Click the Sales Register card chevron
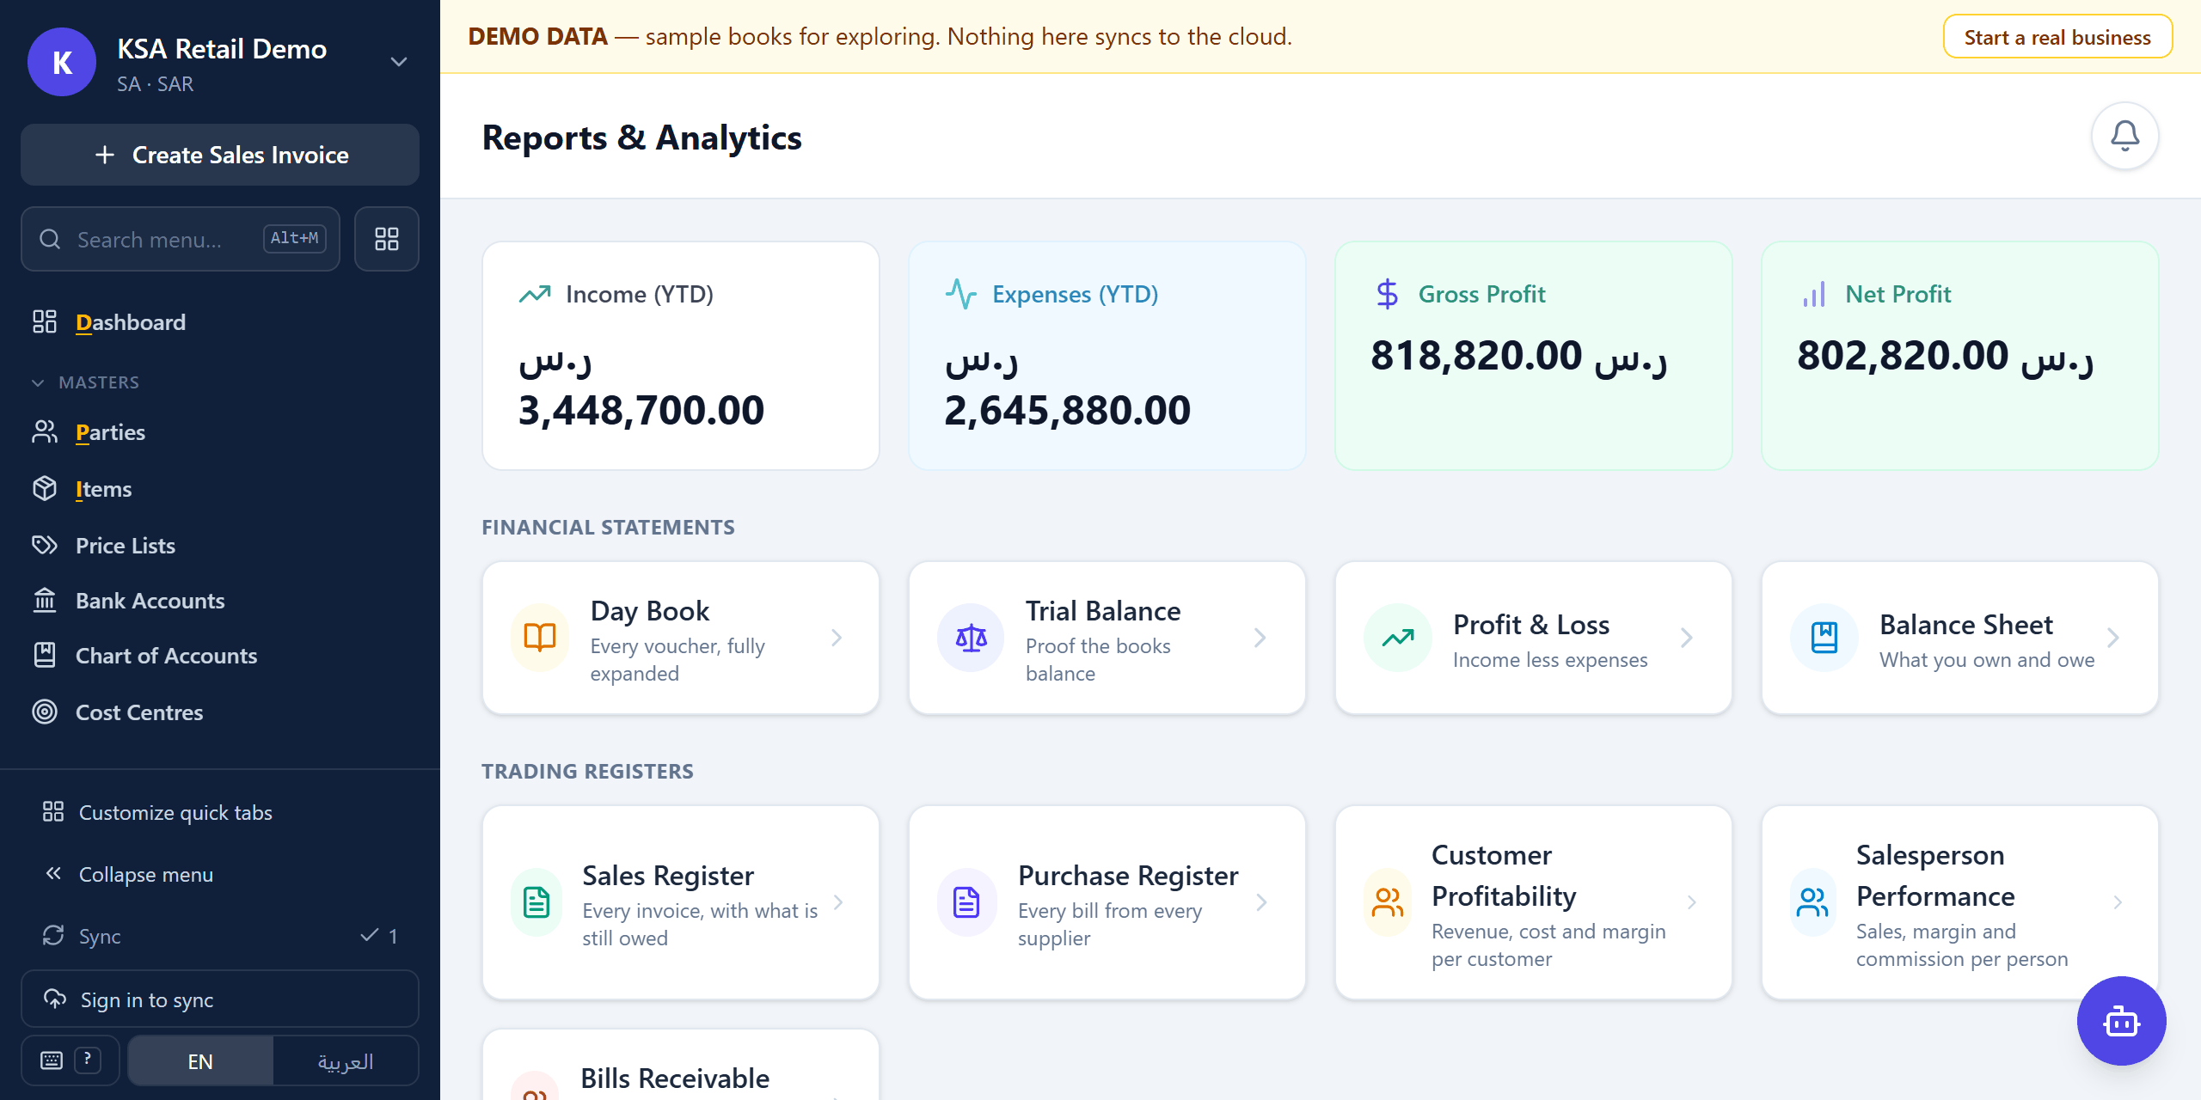2201x1100 pixels. tap(838, 902)
